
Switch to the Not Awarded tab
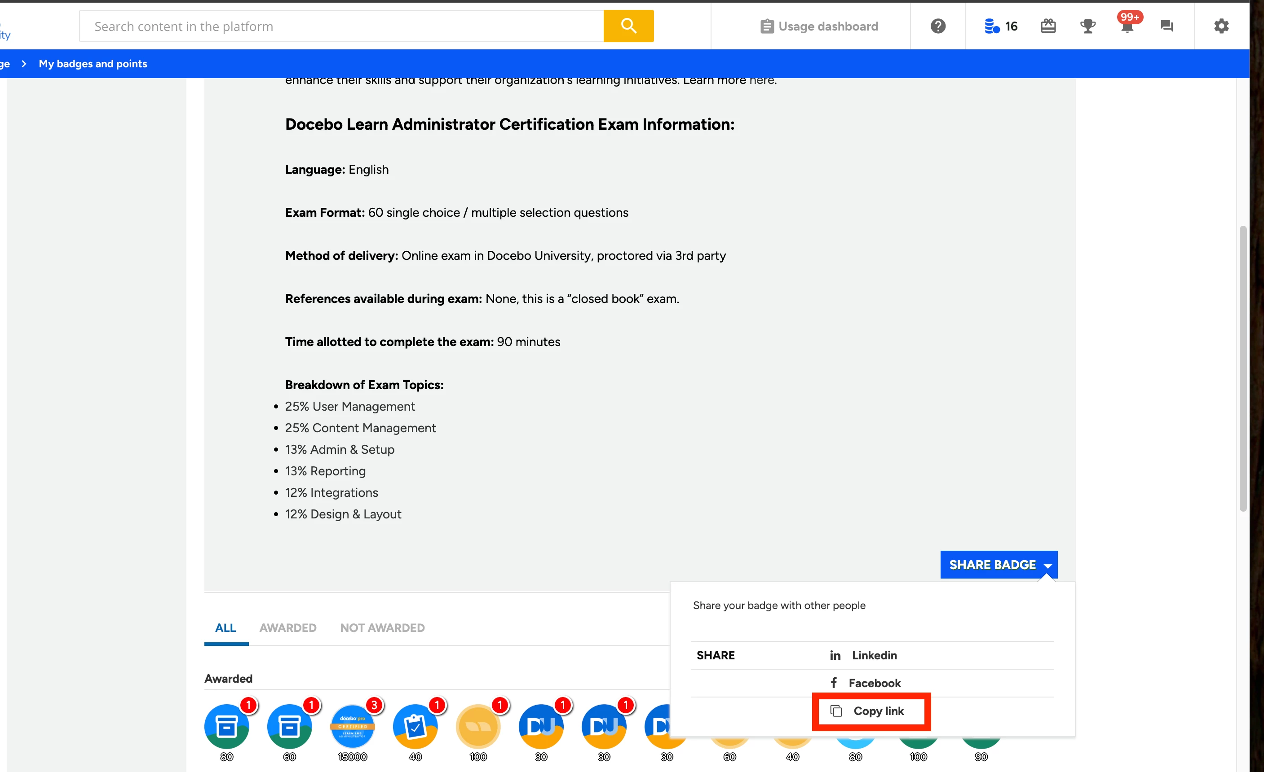click(382, 628)
